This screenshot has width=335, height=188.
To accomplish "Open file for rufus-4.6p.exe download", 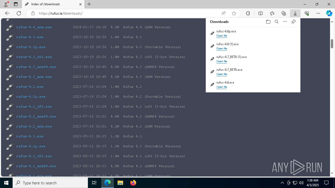I will (222, 36).
